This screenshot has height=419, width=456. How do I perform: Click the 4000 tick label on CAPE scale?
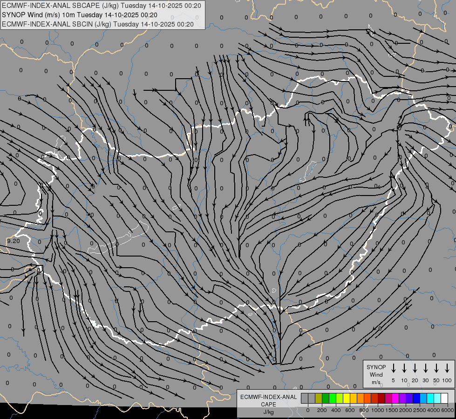point(433,410)
